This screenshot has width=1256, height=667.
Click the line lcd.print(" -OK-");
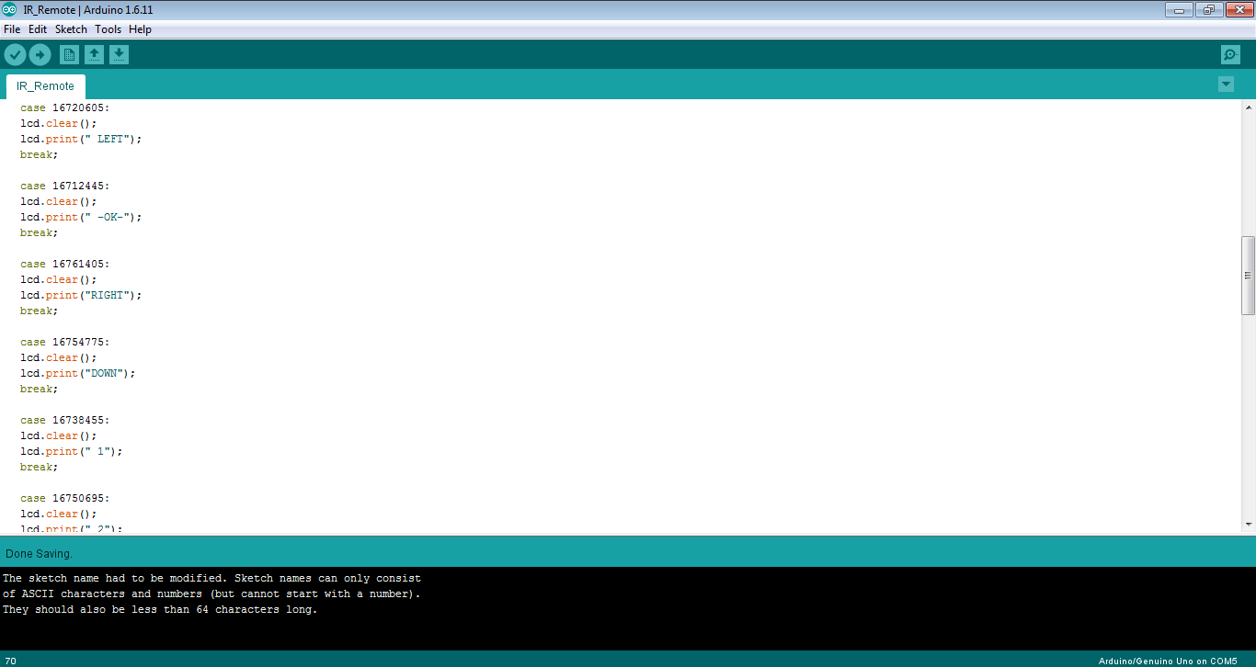coord(81,217)
